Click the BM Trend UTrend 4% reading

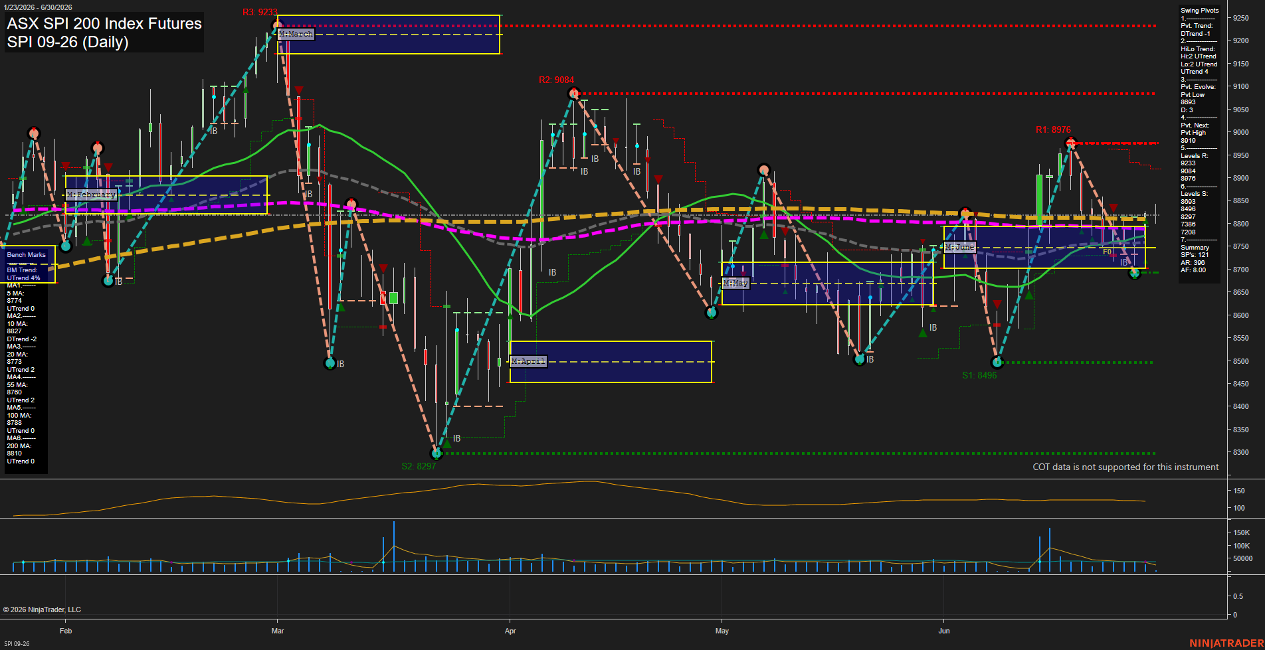pos(24,274)
